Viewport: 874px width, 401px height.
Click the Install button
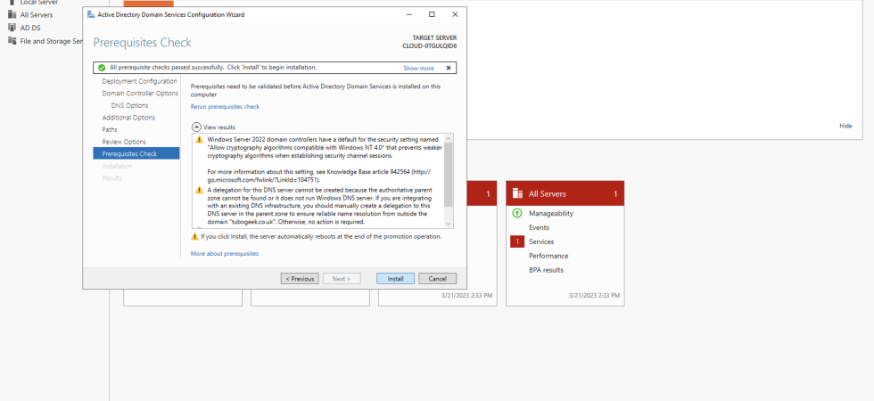tap(395, 278)
